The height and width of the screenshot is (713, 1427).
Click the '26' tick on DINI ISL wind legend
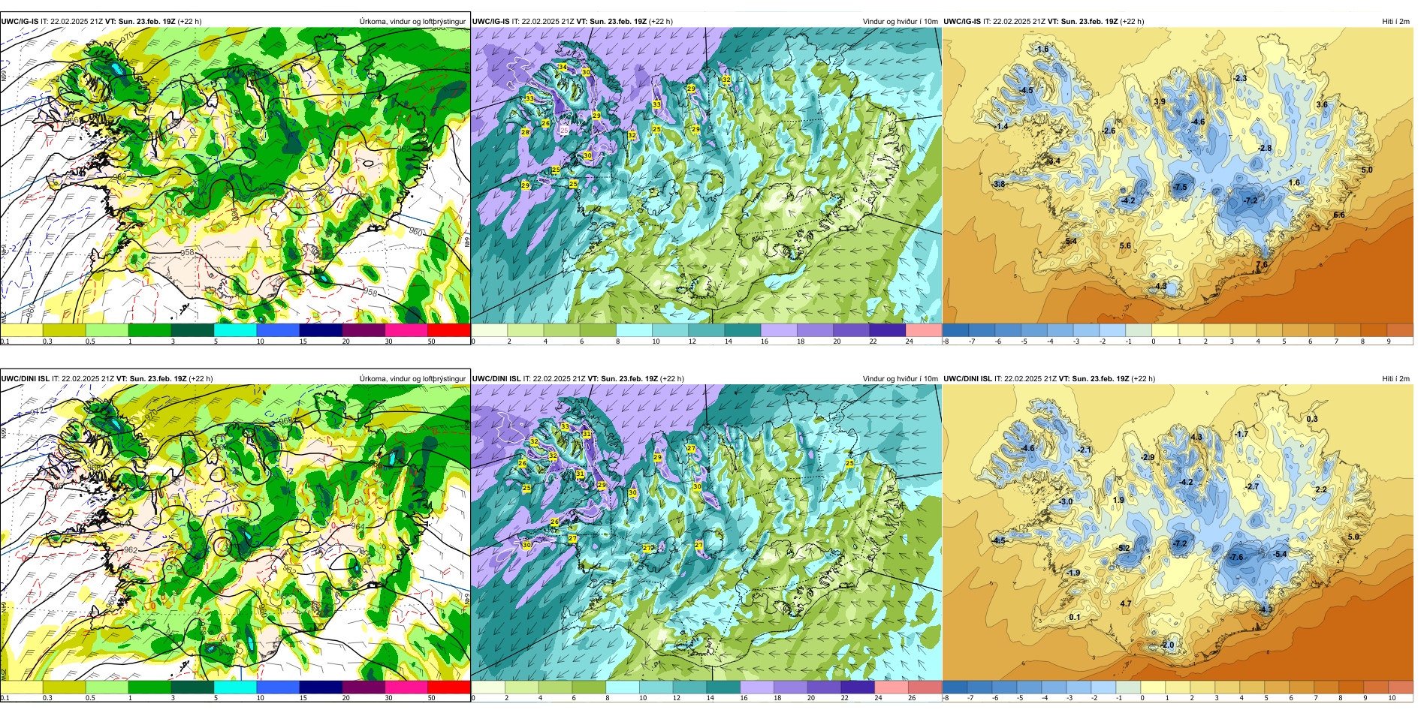click(911, 699)
